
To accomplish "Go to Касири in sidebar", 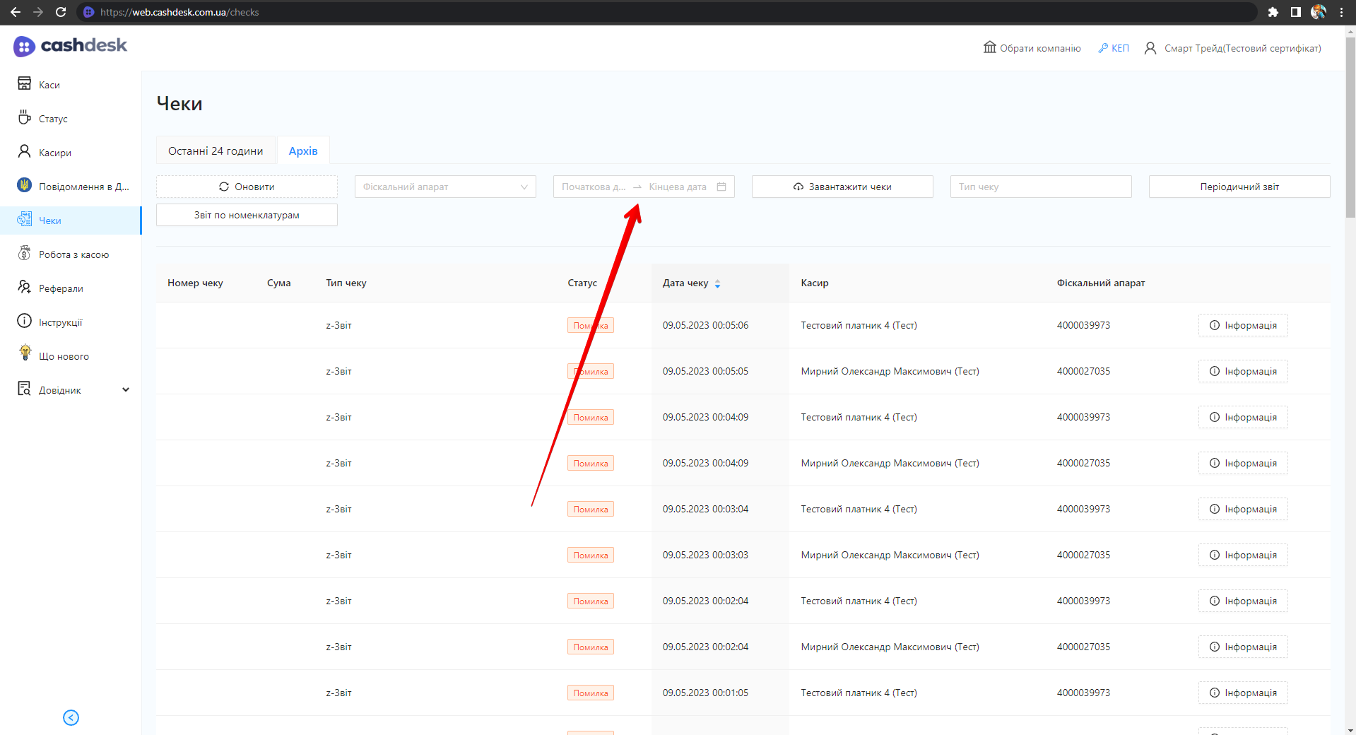I will pos(54,153).
